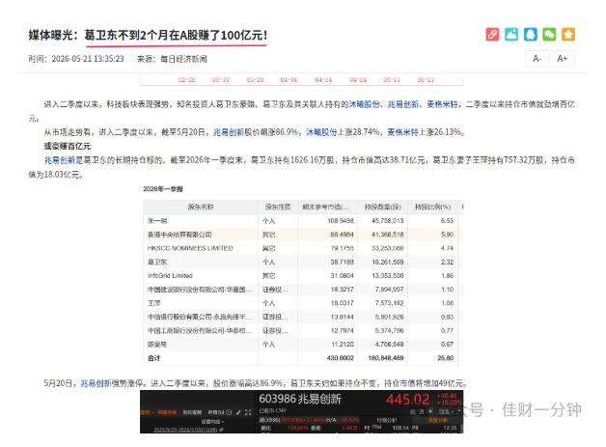Select the row 'InfoGrid Limited'
Viewport: 606px width, 447px height.
coord(303,276)
